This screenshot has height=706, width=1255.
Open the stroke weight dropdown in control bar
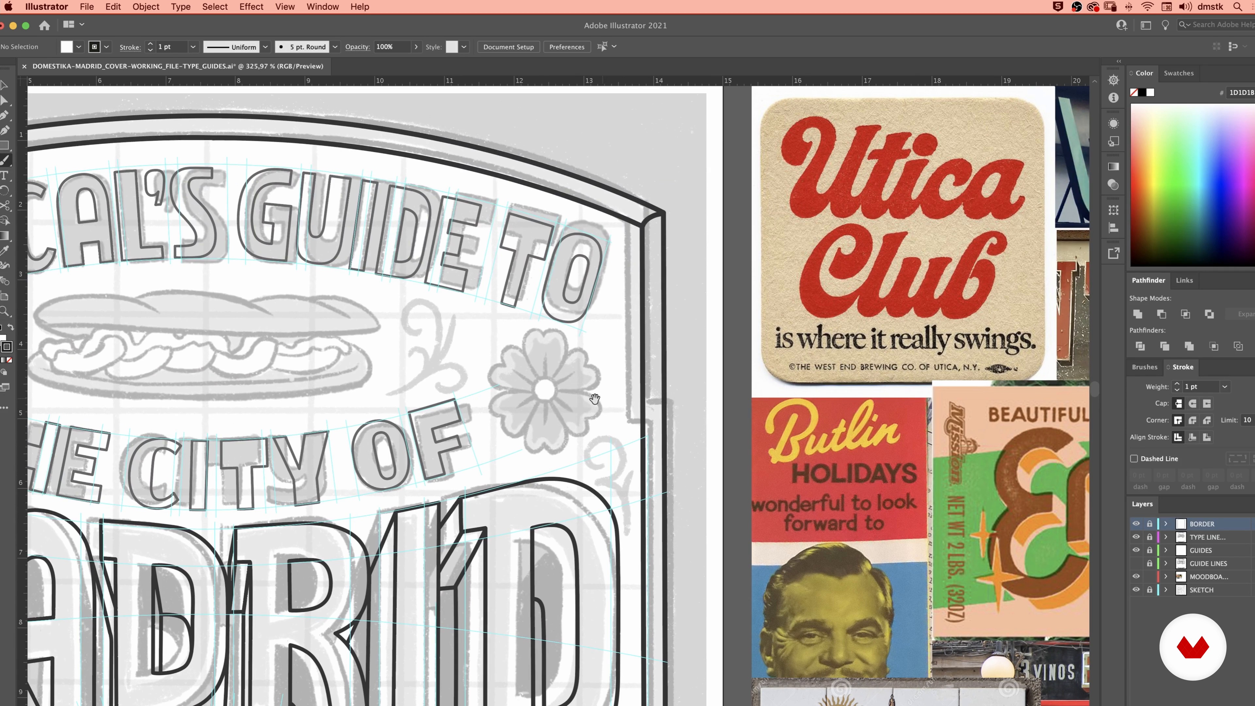(193, 47)
